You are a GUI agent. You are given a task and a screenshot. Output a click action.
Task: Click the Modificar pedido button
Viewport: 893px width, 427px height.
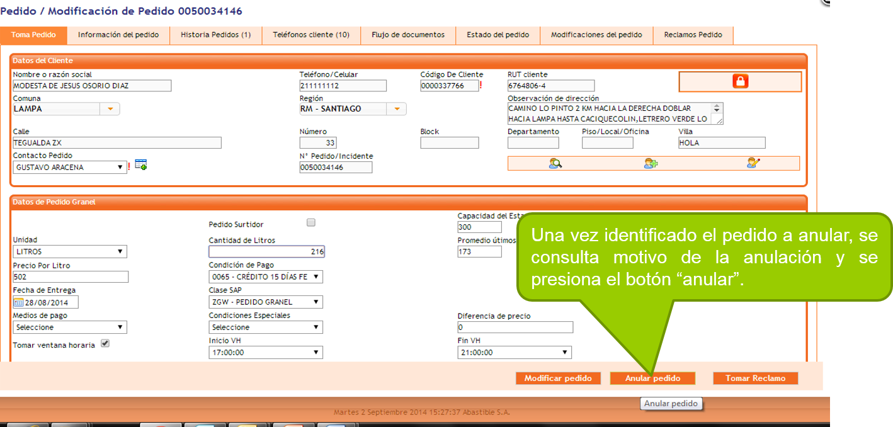tap(558, 379)
